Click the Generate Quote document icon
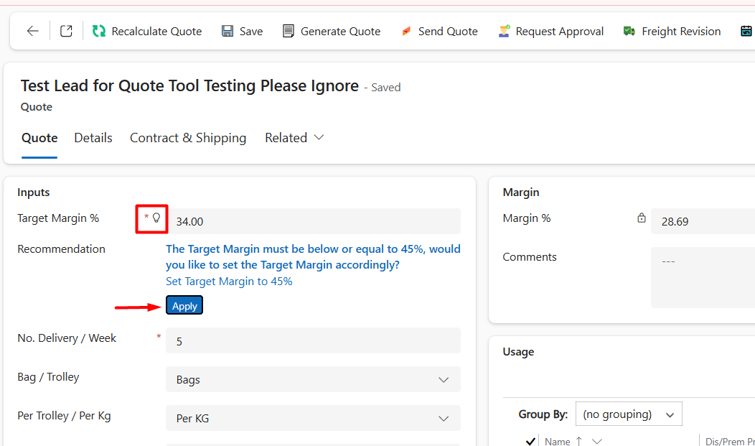The width and height of the screenshot is (755, 446). (288, 32)
